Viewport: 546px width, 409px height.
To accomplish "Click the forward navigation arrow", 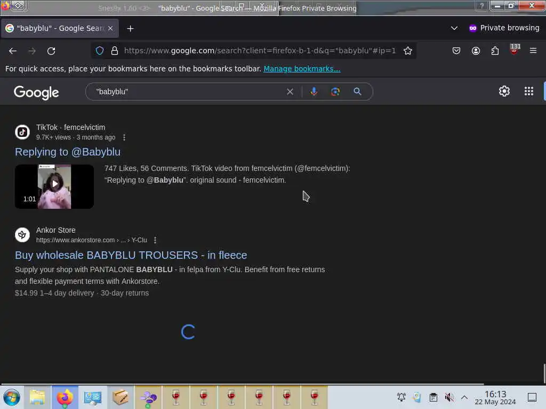I will 32,51.
